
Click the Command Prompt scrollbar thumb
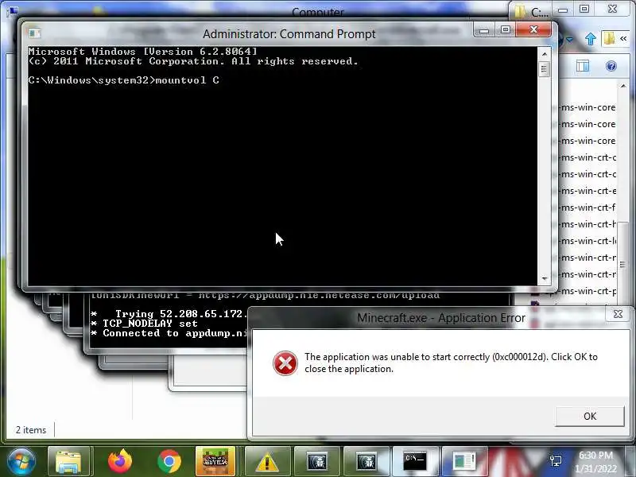pyautogui.click(x=545, y=69)
